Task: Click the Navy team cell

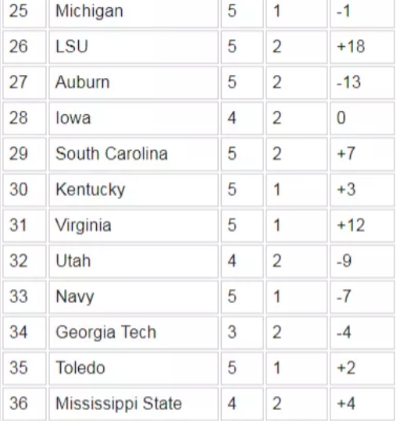Action: tap(134, 297)
